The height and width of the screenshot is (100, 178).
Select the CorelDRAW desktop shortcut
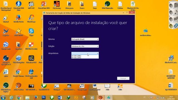click(x=44, y=87)
